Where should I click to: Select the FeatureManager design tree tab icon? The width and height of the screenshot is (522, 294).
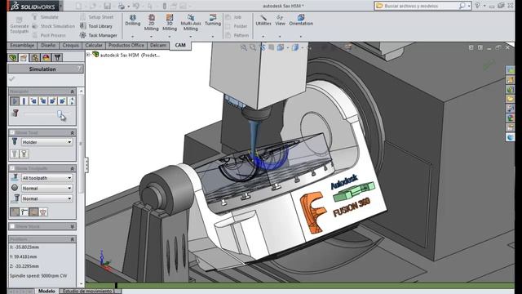(x=13, y=58)
